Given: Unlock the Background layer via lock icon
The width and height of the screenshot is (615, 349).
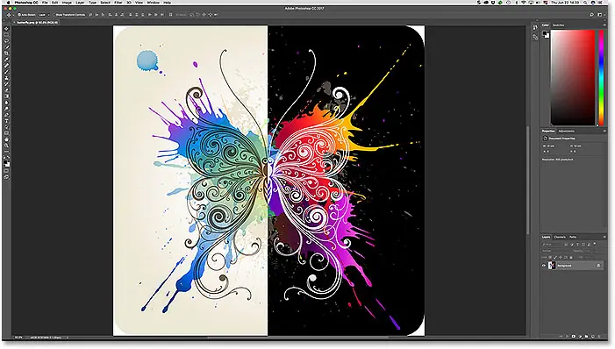Looking at the screenshot, I should click(598, 266).
